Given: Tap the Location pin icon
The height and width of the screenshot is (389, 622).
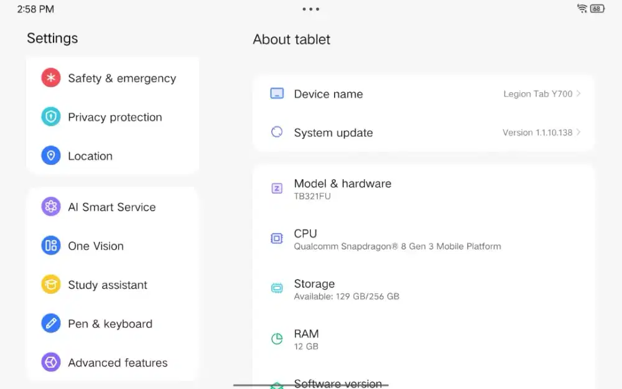Looking at the screenshot, I should pos(51,156).
